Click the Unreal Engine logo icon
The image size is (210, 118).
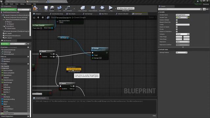tap(1, 1)
